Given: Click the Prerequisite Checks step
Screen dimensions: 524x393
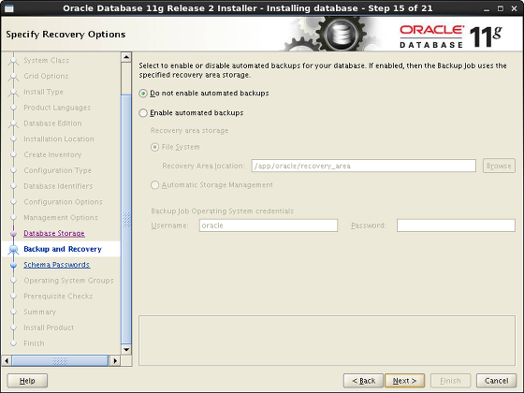Looking at the screenshot, I should click(x=58, y=296).
